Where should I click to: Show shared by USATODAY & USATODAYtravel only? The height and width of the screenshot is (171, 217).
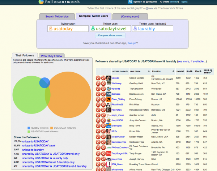[51, 154]
